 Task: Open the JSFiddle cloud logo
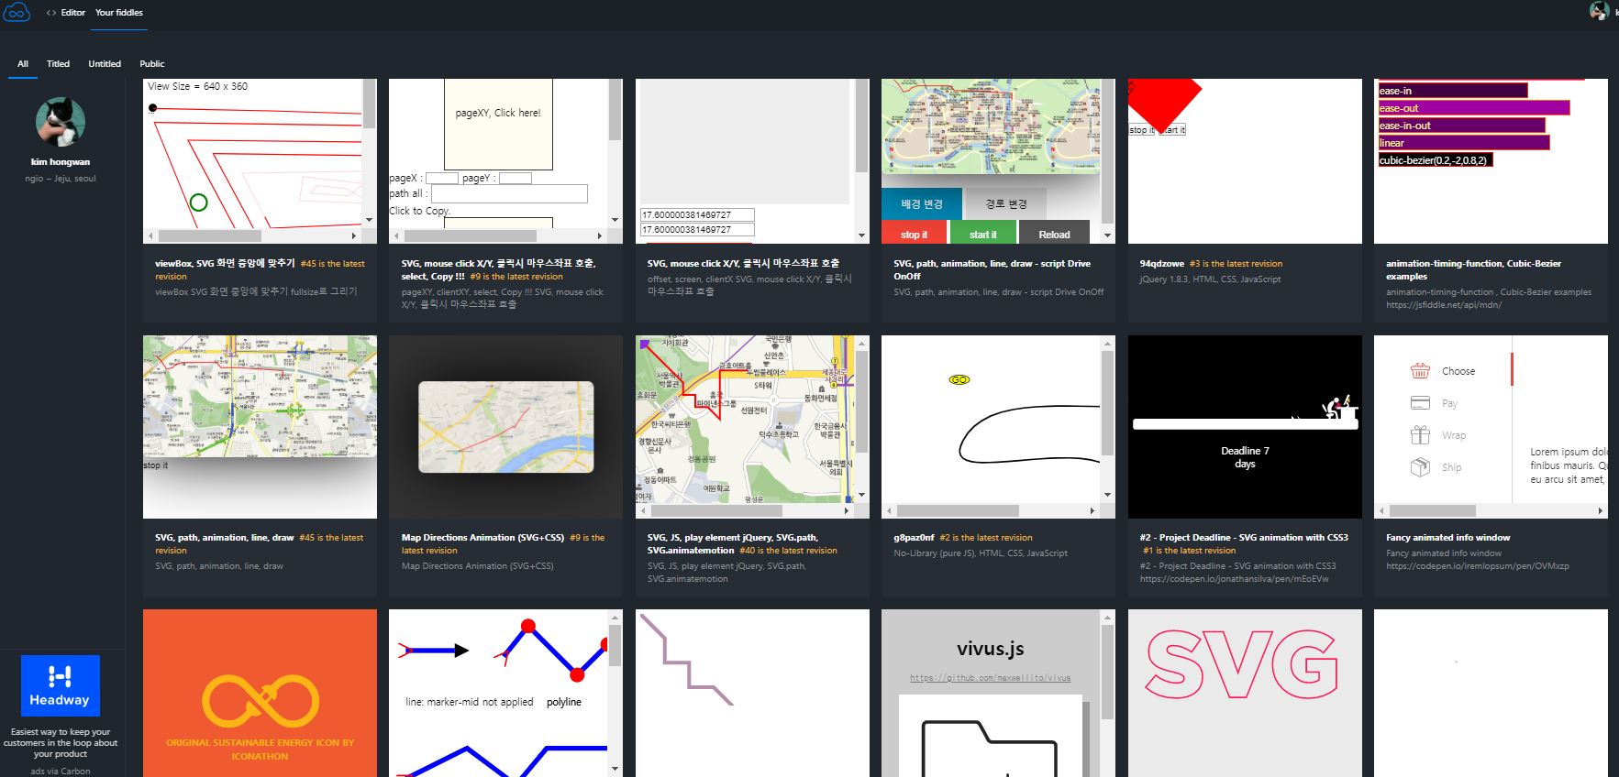tap(17, 12)
